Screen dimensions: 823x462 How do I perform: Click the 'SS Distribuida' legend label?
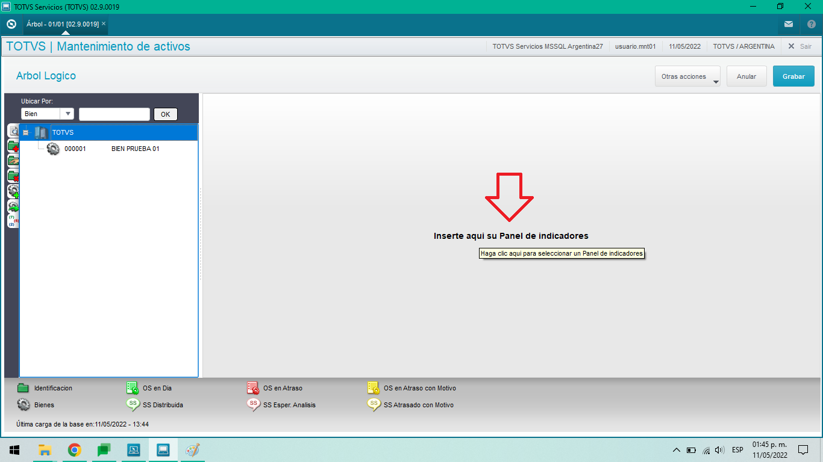(163, 405)
